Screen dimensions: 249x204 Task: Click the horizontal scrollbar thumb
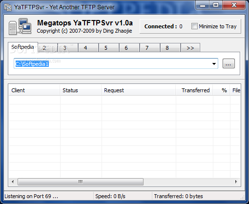[x=81, y=182]
